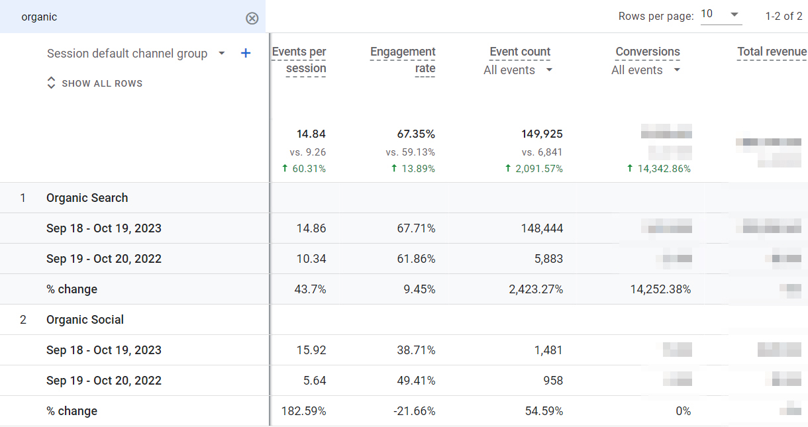Viewport: 808px width, 427px height.
Task: Open Event count All events dropdown
Action: tap(518, 70)
